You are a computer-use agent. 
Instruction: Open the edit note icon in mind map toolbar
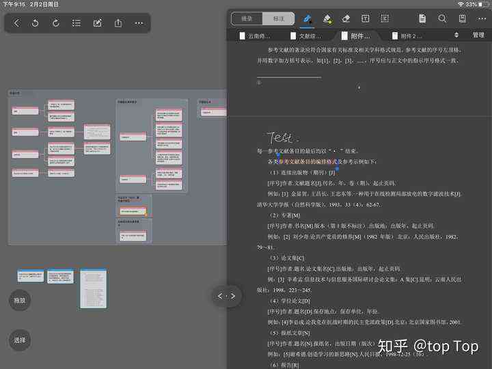[97, 23]
